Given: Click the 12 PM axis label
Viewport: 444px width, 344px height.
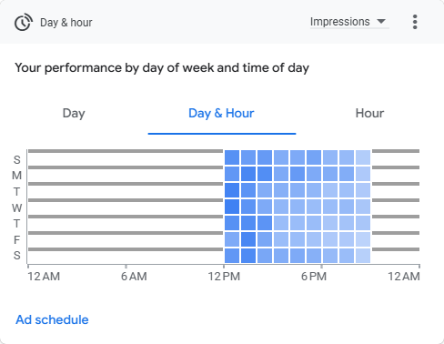Looking at the screenshot, I should click(x=224, y=277).
